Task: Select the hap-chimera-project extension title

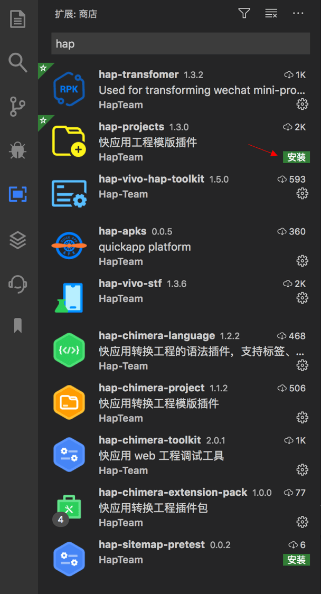Action: click(152, 388)
